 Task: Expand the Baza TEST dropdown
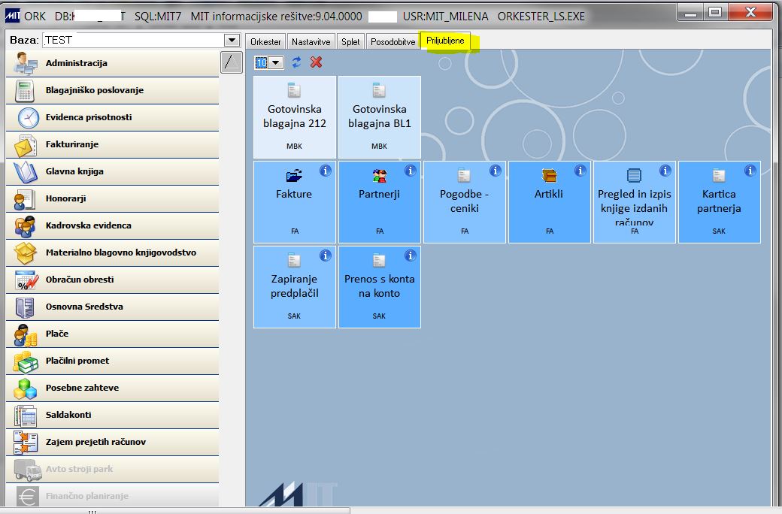coord(232,41)
